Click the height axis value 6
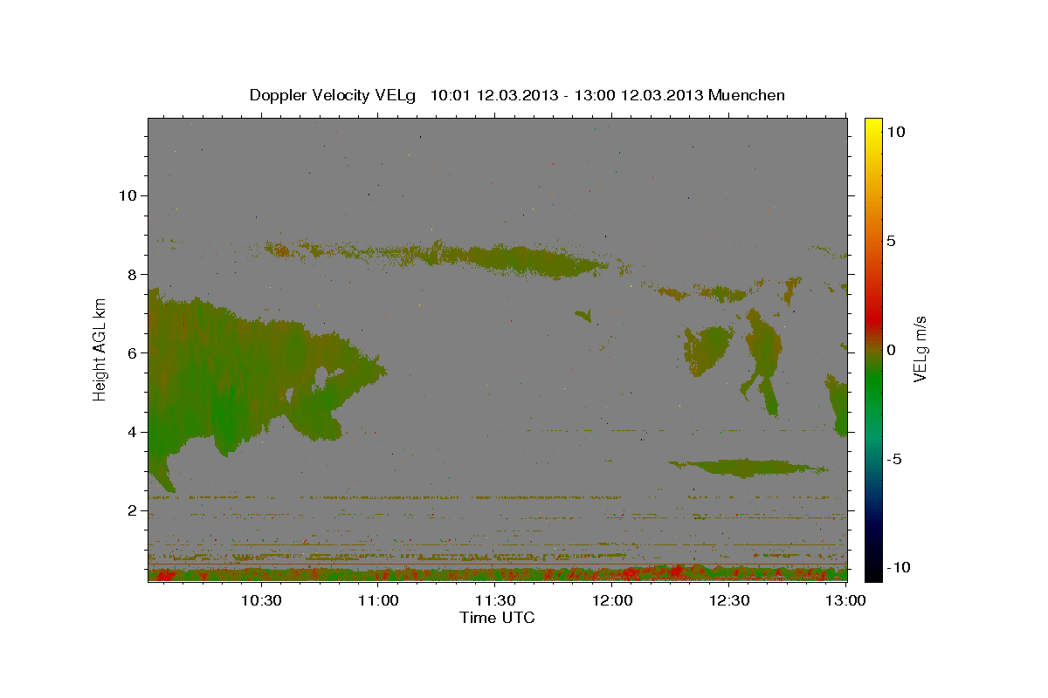 (x=132, y=352)
